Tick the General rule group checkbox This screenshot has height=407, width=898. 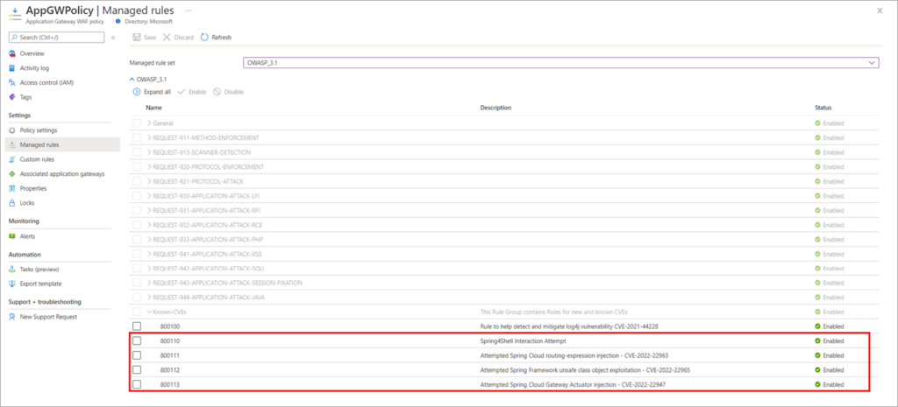(137, 123)
